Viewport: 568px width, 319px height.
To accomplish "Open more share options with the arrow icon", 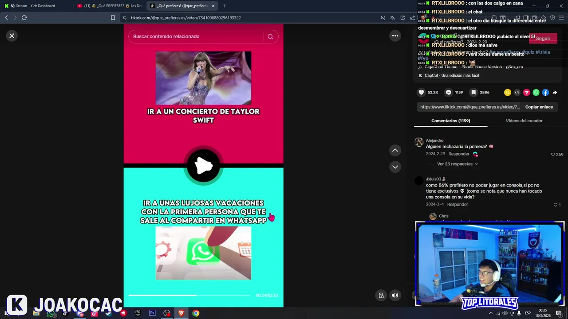I will [555, 93].
